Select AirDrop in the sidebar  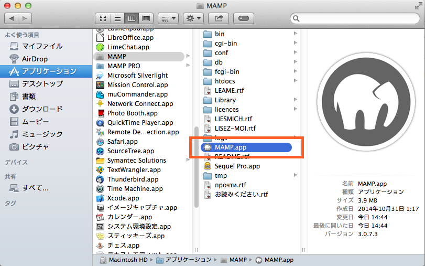tap(35, 58)
